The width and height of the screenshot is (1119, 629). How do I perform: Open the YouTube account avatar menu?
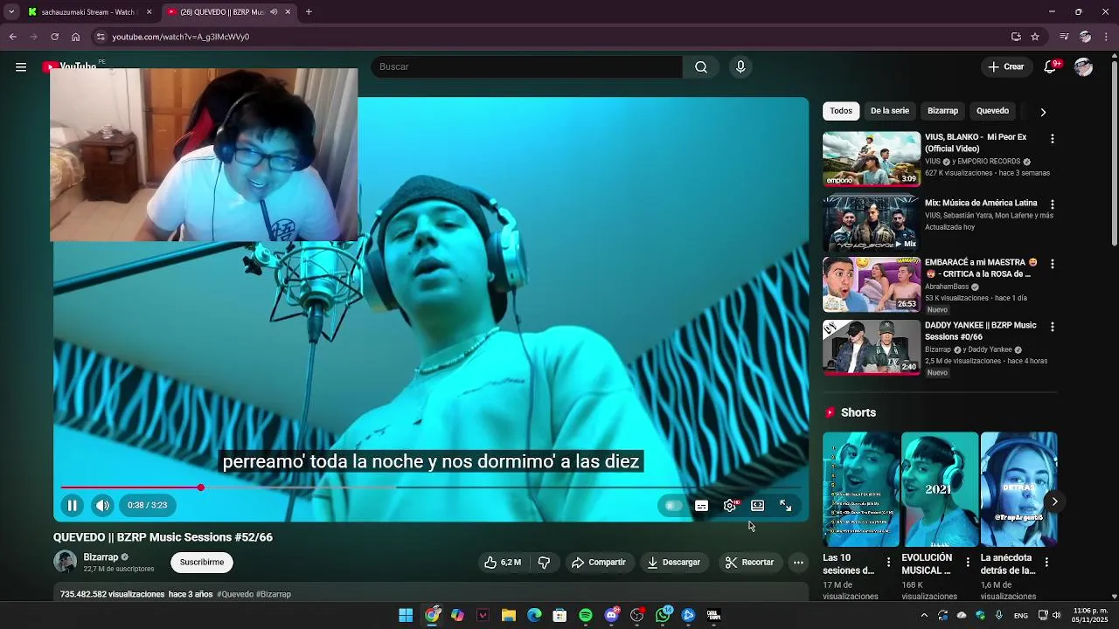point(1083,67)
